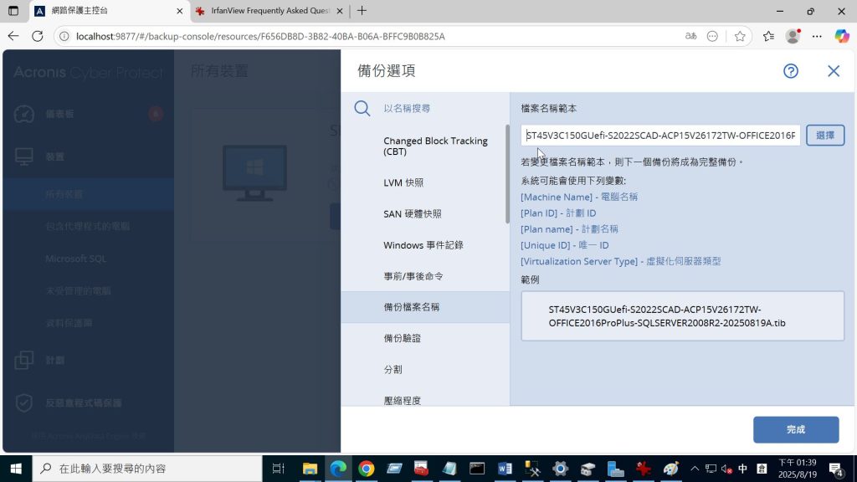Open Copilot icon in Edge toolbar
Viewport: 857px width, 482px height.
[x=841, y=36]
